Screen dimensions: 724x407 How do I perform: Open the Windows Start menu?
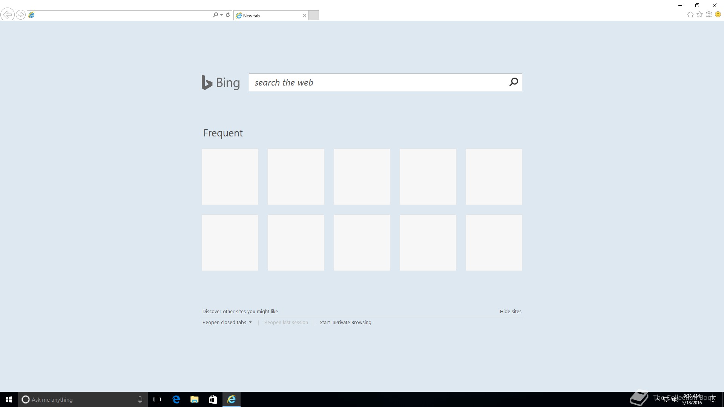9,399
